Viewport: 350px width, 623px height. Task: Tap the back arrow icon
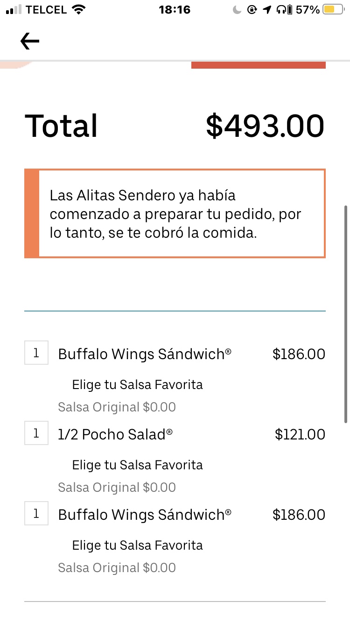tap(30, 42)
